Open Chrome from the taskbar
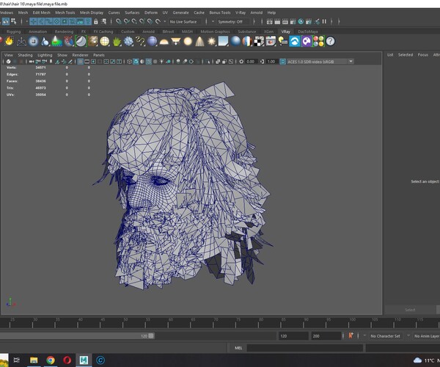Viewport: 440px width, 367px height. pos(51,360)
